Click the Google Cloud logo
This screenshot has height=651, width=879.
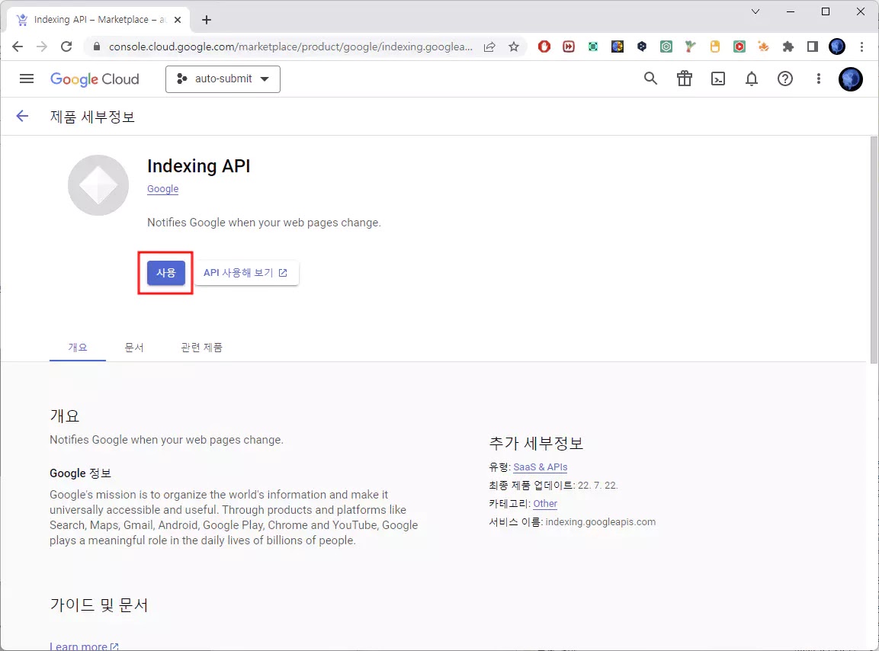click(95, 79)
